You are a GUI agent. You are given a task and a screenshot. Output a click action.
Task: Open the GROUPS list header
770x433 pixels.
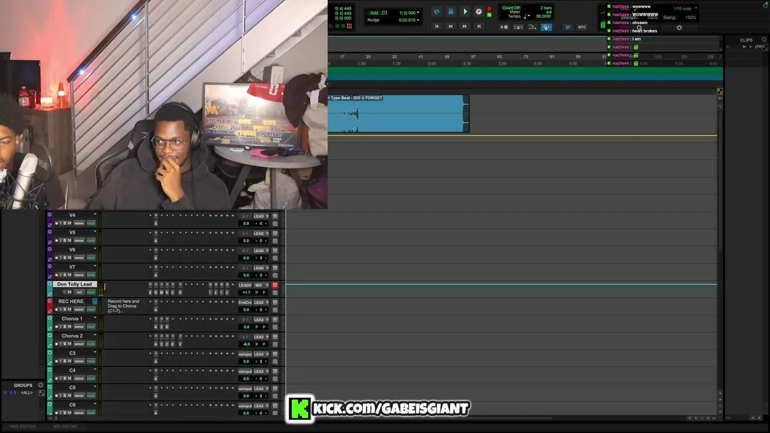point(23,385)
